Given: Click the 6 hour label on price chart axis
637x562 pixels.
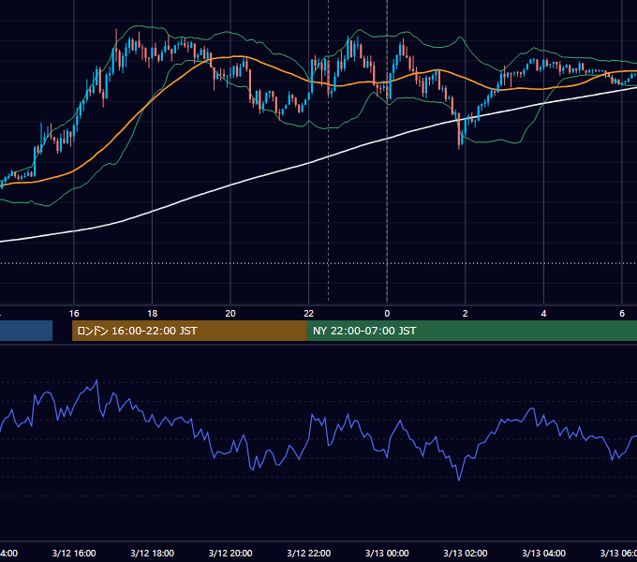Looking at the screenshot, I should [622, 314].
